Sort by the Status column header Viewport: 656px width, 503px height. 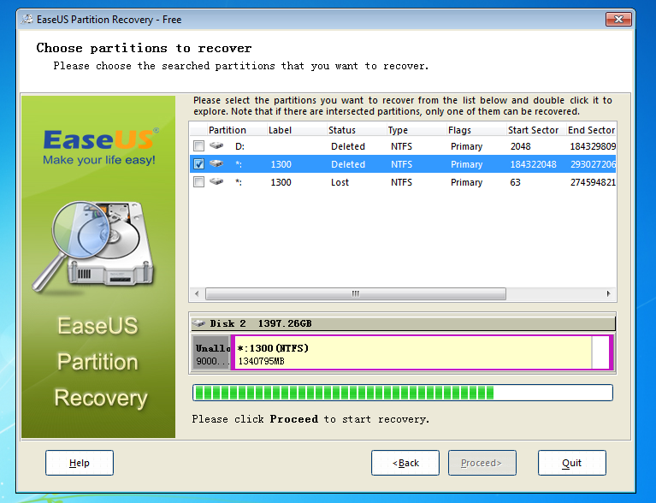(356, 130)
